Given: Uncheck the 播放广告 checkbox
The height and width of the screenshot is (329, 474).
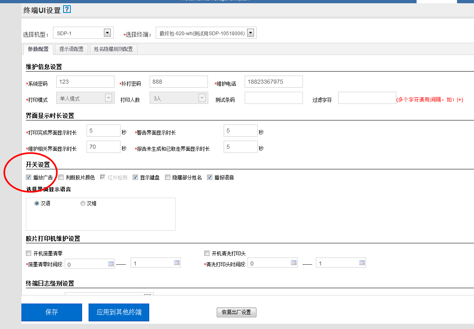Looking at the screenshot, I should [x=28, y=177].
